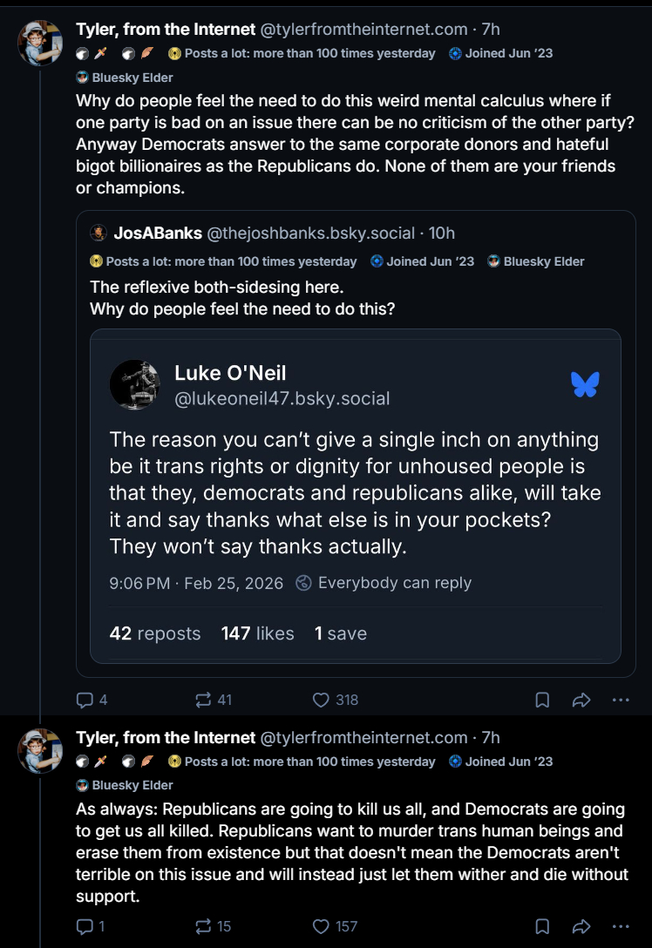Like the first post with 318 likes
This screenshot has height=948, width=652.
point(323,700)
